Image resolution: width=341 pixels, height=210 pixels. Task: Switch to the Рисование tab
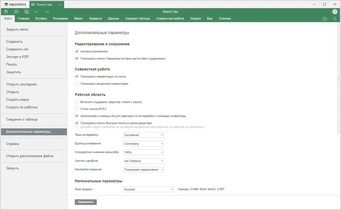[x=61, y=18]
